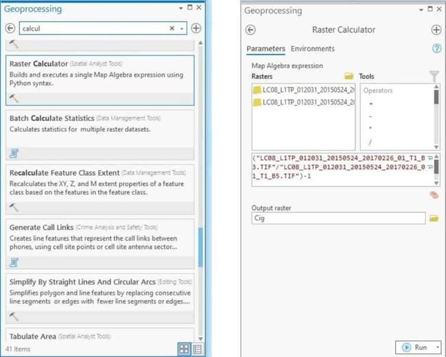Insert the multiply operator
446x357 pixels.
371,128
